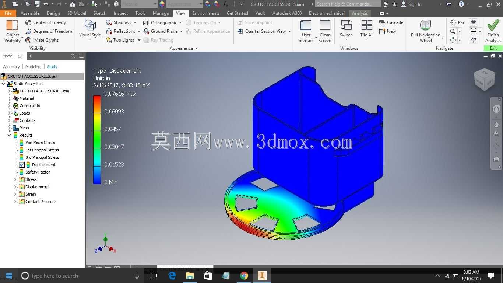Switch to the Assembly browser view
503x283 pixels.
(x=11, y=67)
